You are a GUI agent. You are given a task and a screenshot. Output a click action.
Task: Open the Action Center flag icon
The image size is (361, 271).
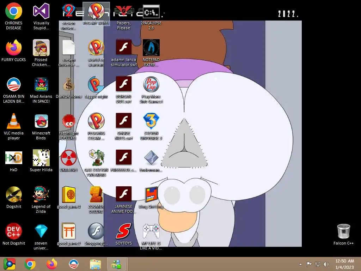tap(309, 264)
